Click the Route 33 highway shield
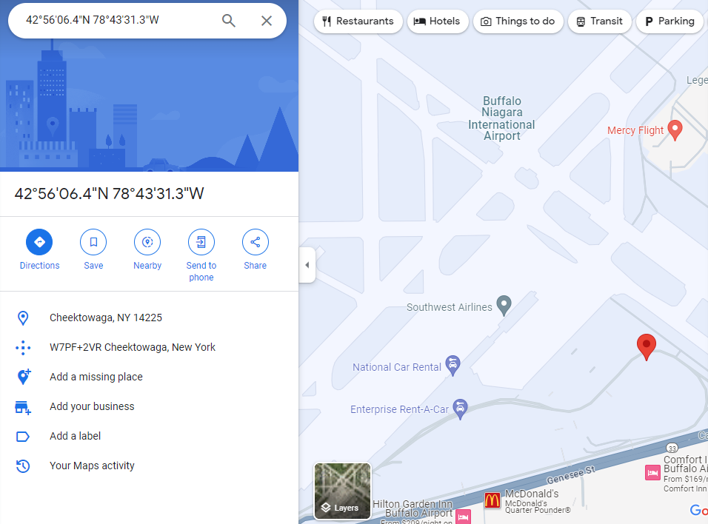Image resolution: width=708 pixels, height=524 pixels. 672,449
